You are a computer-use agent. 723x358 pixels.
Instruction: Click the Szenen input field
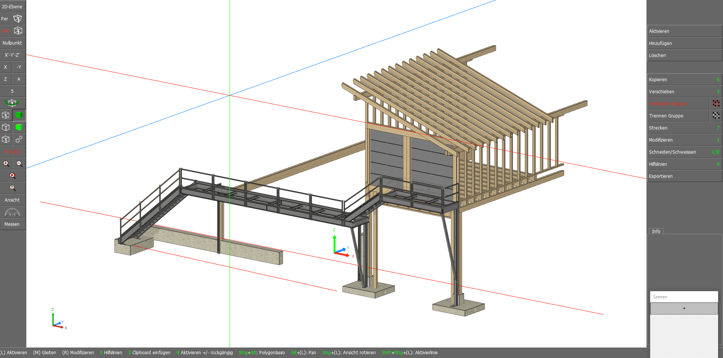684,297
